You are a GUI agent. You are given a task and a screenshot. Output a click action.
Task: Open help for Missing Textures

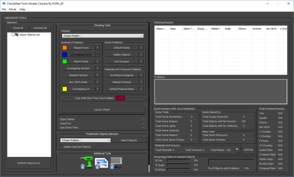tap(141, 82)
